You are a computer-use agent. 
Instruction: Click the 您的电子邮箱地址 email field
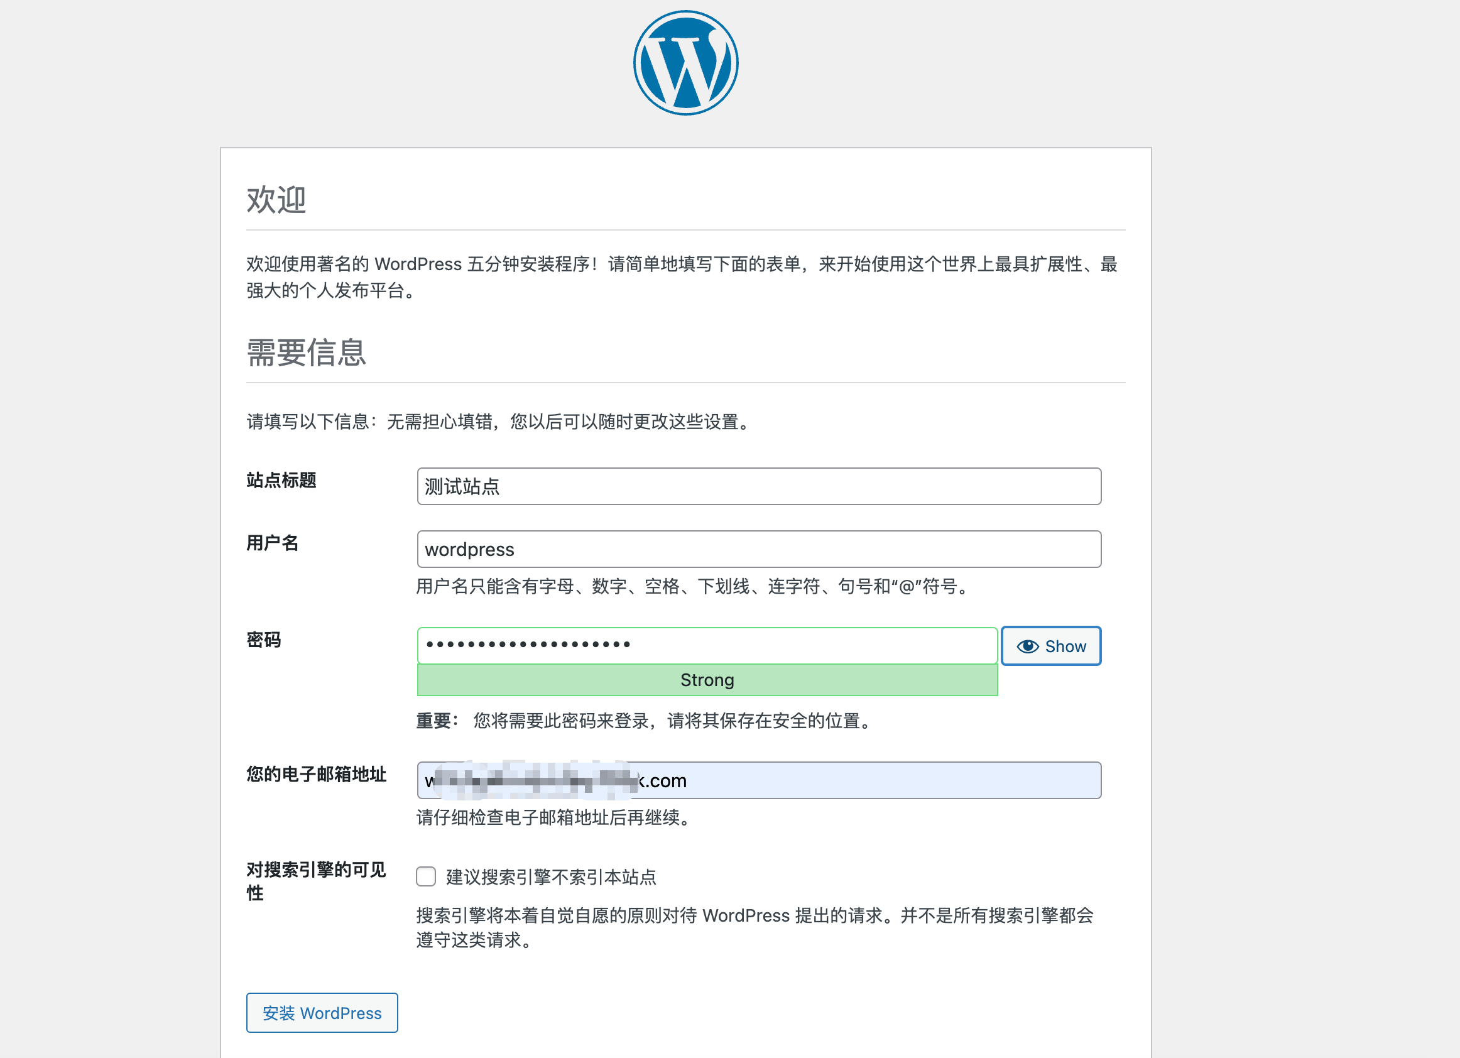pos(759,780)
